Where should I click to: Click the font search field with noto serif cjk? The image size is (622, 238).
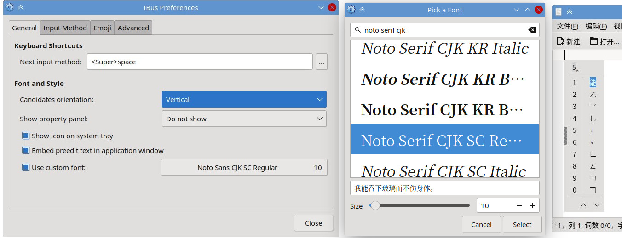pyautogui.click(x=444, y=30)
